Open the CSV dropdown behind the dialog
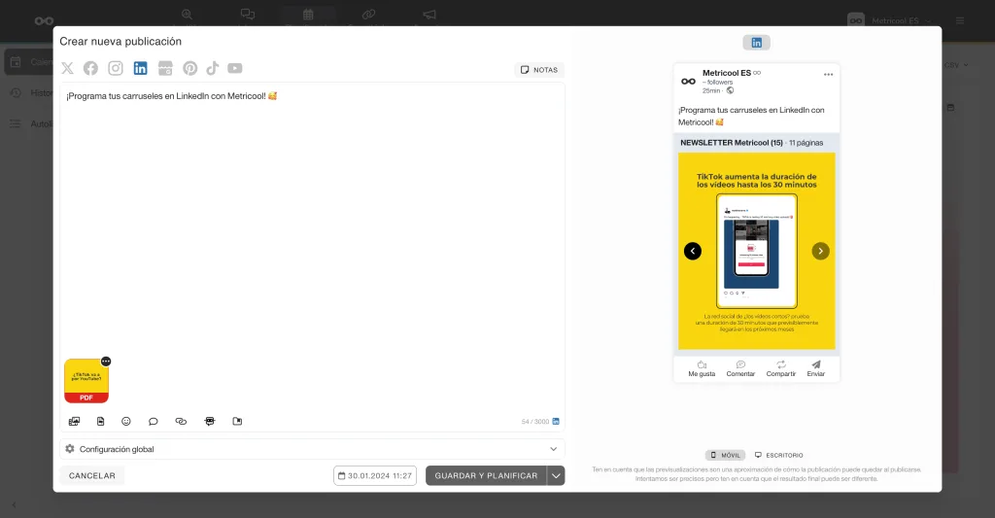 (956, 65)
